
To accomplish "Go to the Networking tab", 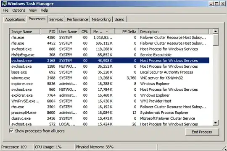I will [101, 19].
